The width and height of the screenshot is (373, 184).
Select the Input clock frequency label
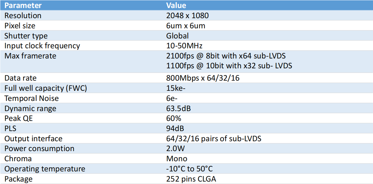tap(42, 46)
